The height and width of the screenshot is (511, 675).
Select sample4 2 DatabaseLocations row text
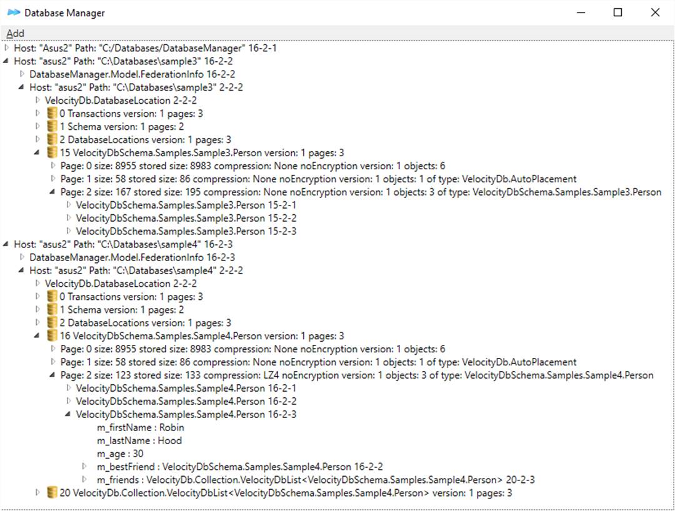point(146,322)
